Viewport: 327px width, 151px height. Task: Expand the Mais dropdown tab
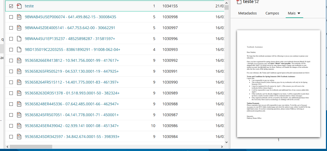(294, 13)
